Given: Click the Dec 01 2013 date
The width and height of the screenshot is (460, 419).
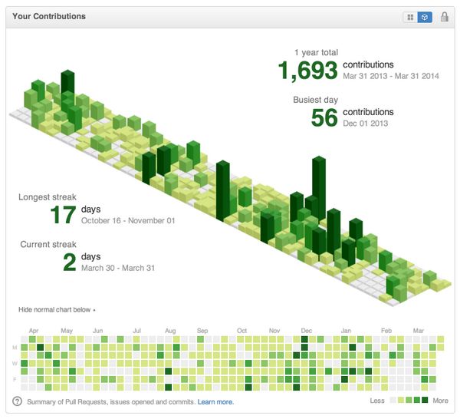Looking at the screenshot, I should 366,124.
